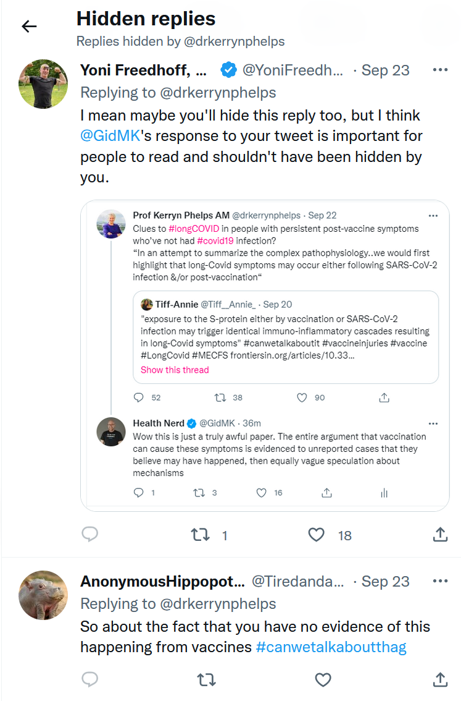
Task: Open Yoni Freedhoff's profile picture
Action: [43, 84]
